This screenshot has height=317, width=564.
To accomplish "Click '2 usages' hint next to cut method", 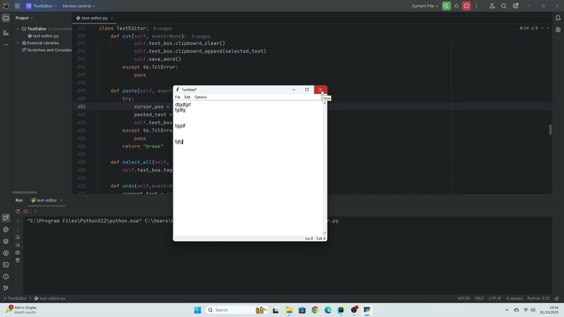I will 200,37.
